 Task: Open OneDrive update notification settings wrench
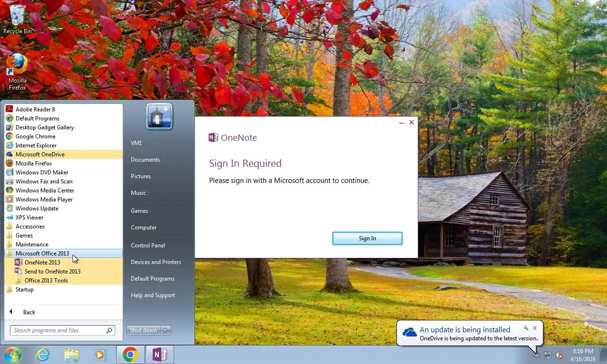(x=525, y=328)
